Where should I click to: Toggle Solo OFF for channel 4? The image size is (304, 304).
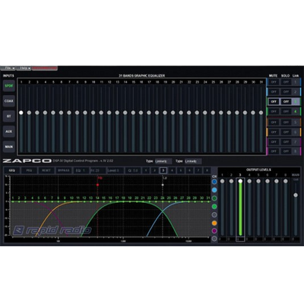point(286,112)
